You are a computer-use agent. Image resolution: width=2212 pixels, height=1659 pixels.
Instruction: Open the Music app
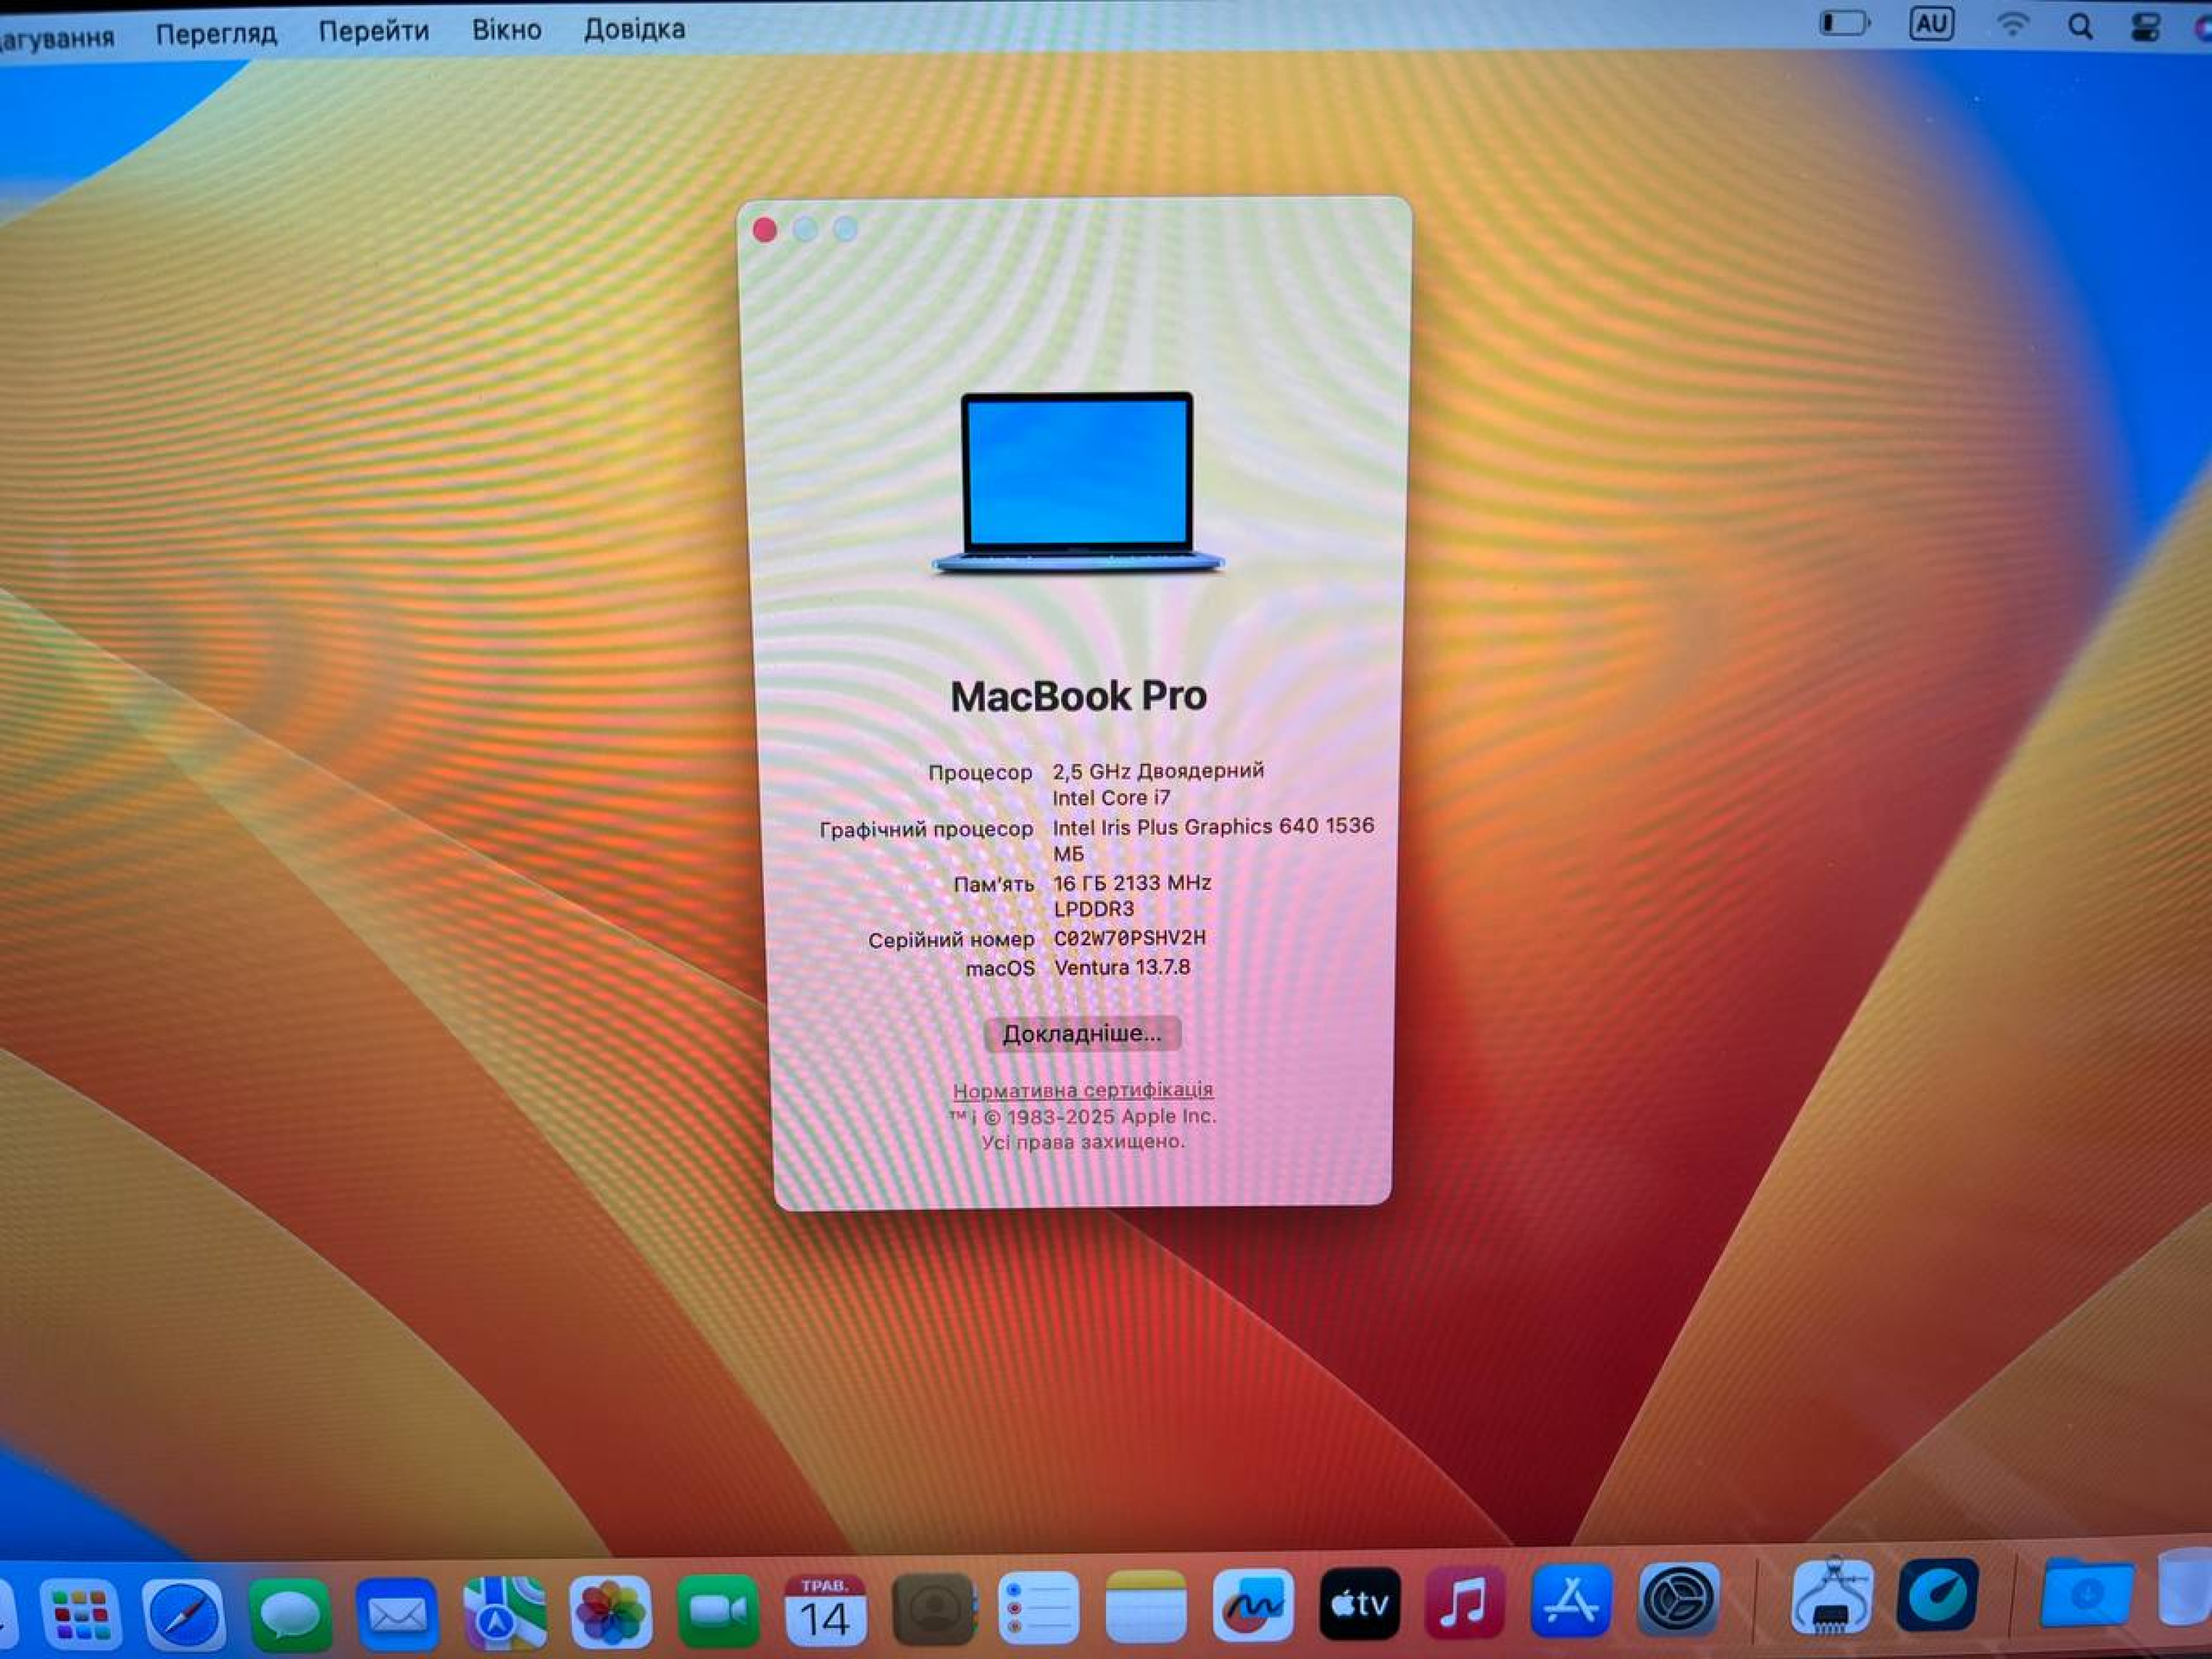coord(1465,1602)
